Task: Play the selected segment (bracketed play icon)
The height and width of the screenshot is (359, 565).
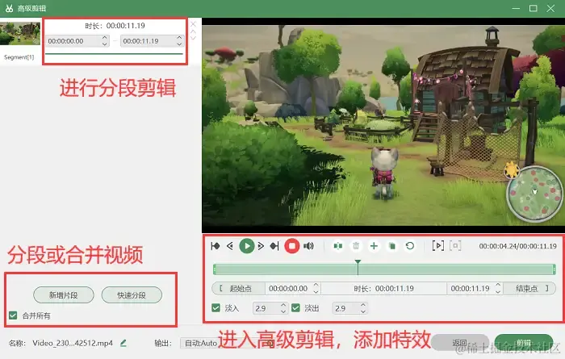Action: point(437,246)
